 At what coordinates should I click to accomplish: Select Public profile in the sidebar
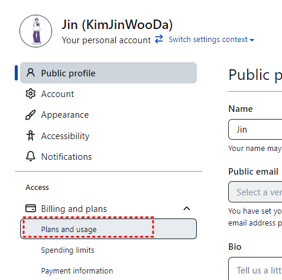pos(108,73)
